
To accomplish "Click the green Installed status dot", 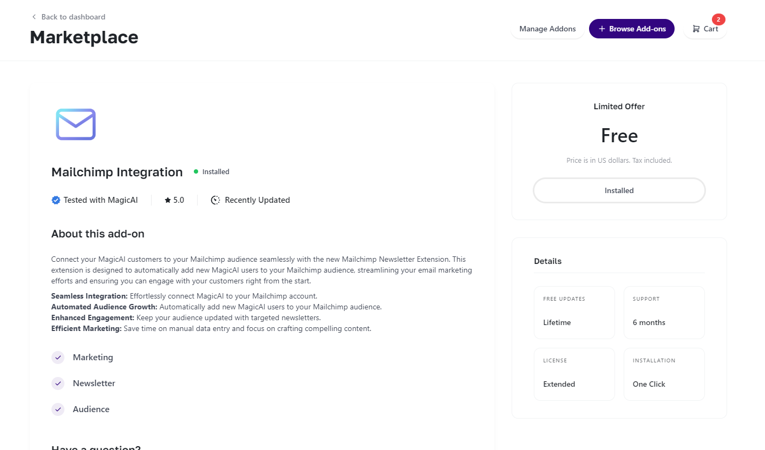I will pyautogui.click(x=196, y=171).
